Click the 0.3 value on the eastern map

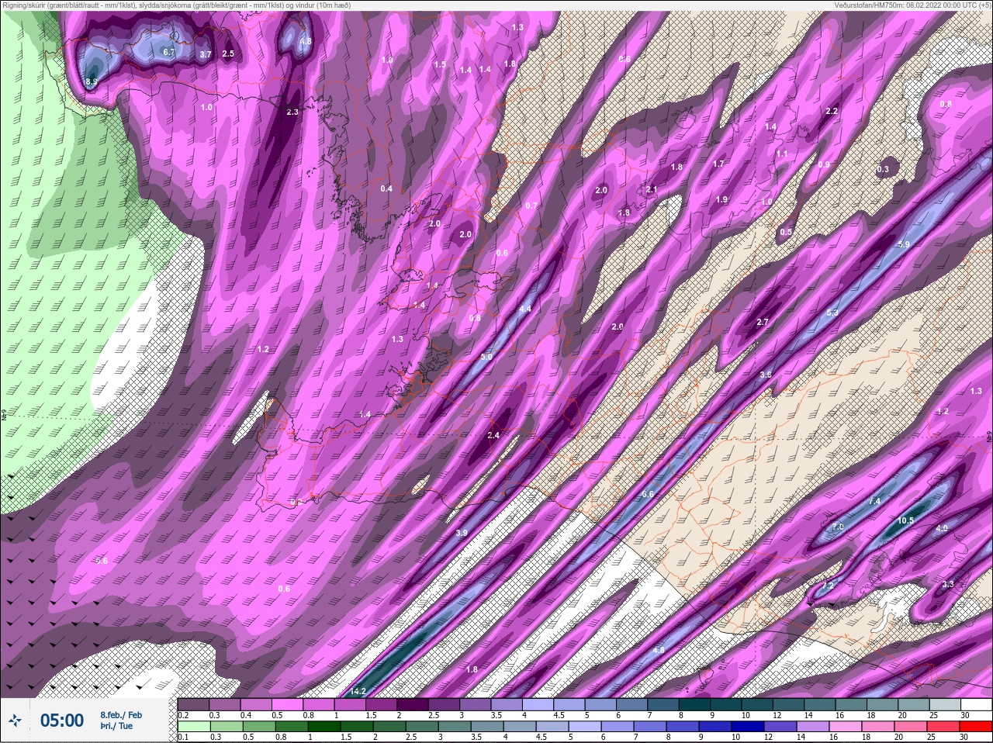pos(883,169)
